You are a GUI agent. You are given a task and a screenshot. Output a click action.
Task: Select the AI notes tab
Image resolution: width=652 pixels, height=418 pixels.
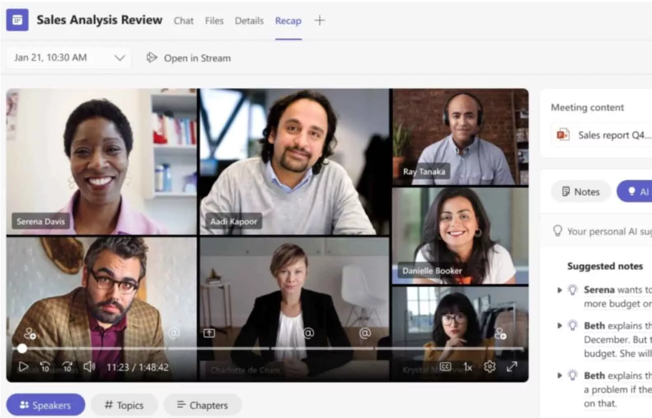(635, 191)
